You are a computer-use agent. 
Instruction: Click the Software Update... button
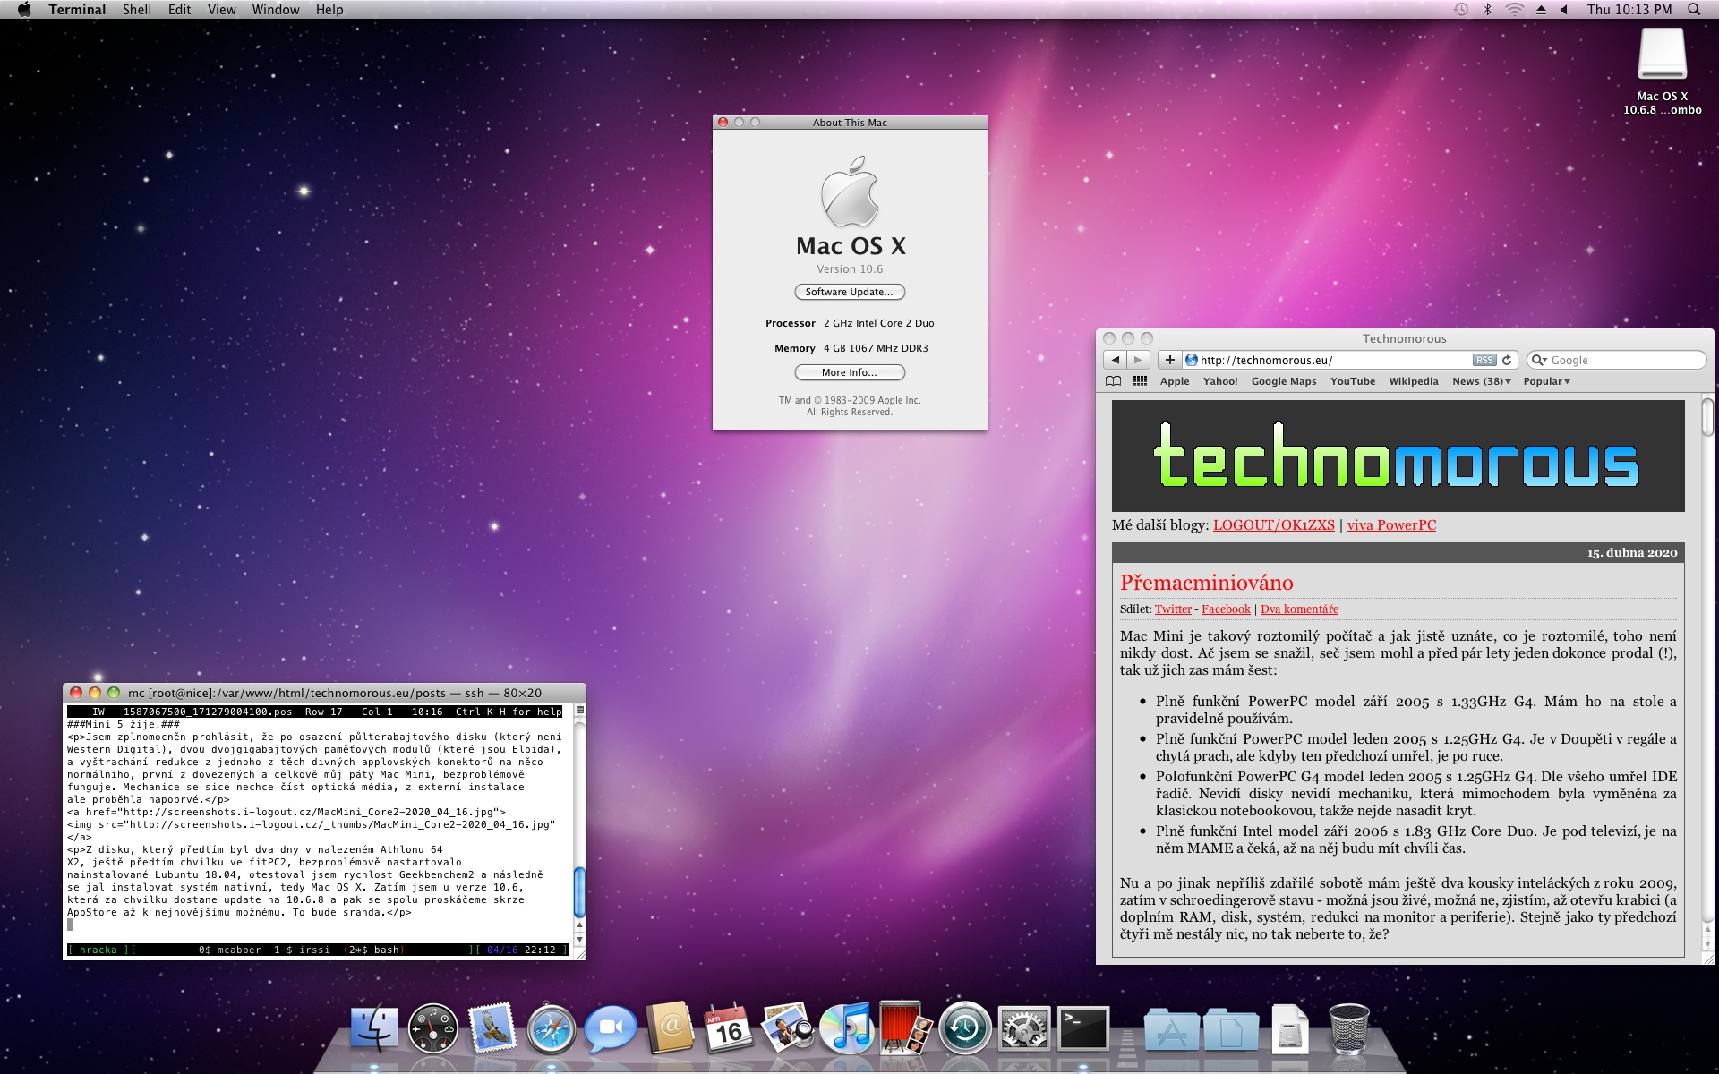point(849,292)
